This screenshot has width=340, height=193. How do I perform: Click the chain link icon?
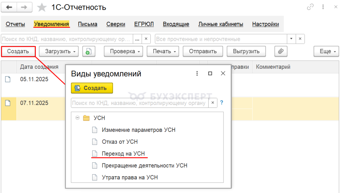coord(310,7)
